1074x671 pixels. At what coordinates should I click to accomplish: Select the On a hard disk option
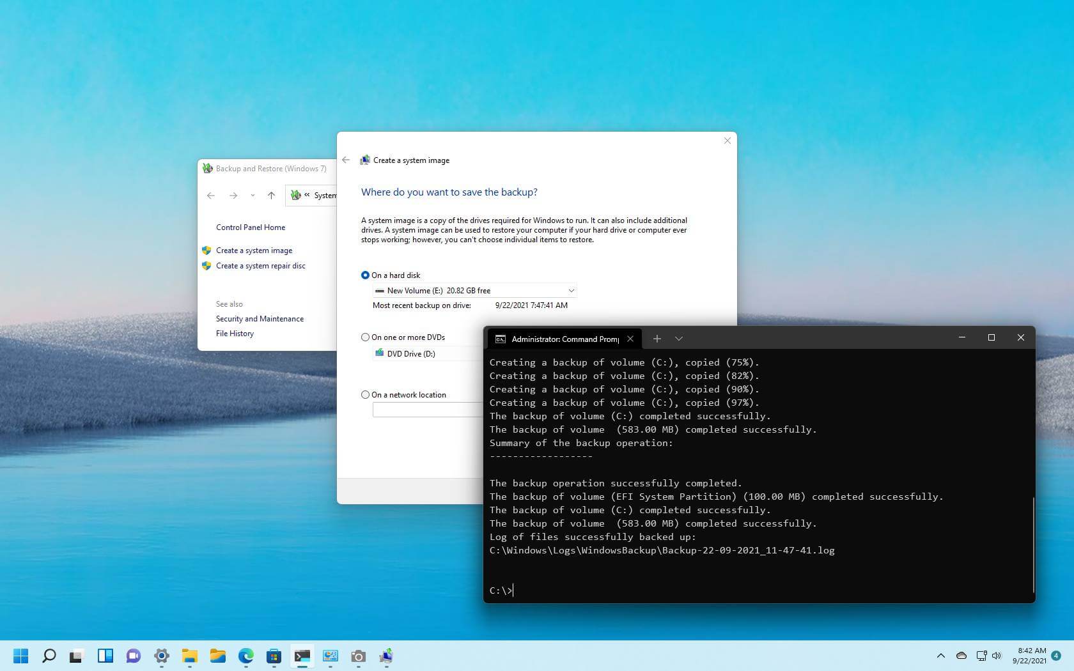tap(365, 275)
